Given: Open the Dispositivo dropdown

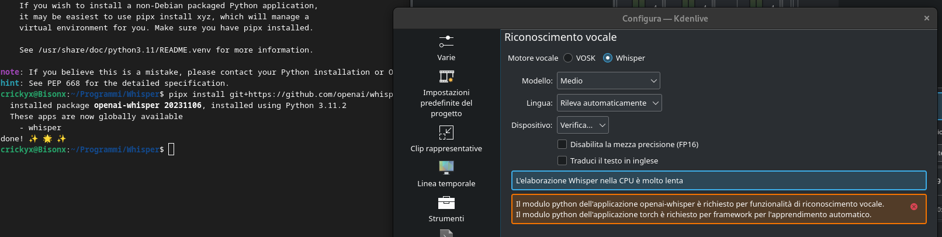Looking at the screenshot, I should point(583,125).
